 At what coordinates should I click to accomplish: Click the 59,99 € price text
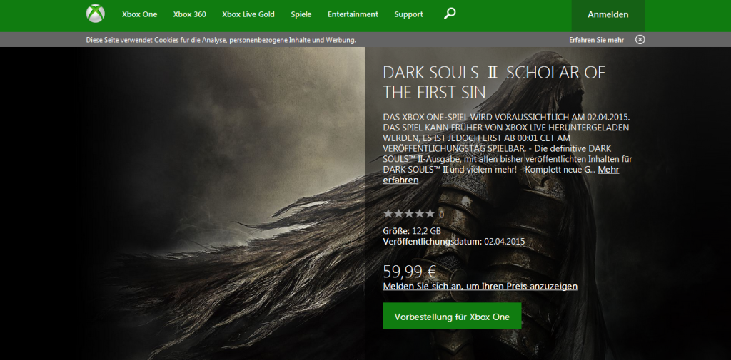pos(410,271)
